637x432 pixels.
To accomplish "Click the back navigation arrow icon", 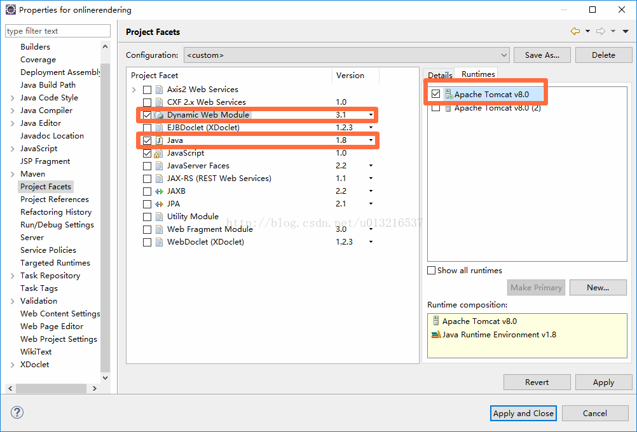I will (x=575, y=31).
